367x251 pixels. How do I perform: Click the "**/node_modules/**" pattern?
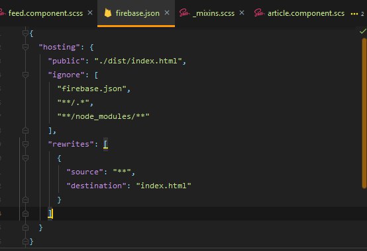tap(103, 116)
